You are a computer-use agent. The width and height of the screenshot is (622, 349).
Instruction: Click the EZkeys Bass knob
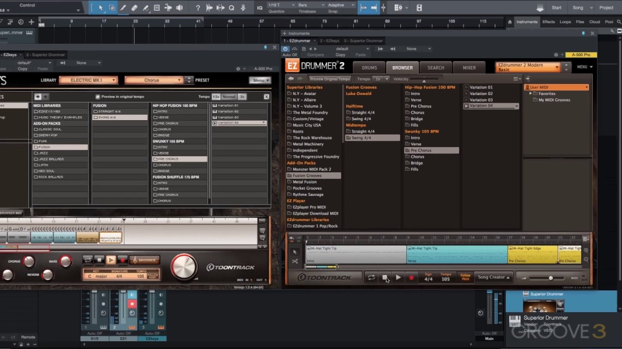point(66,262)
